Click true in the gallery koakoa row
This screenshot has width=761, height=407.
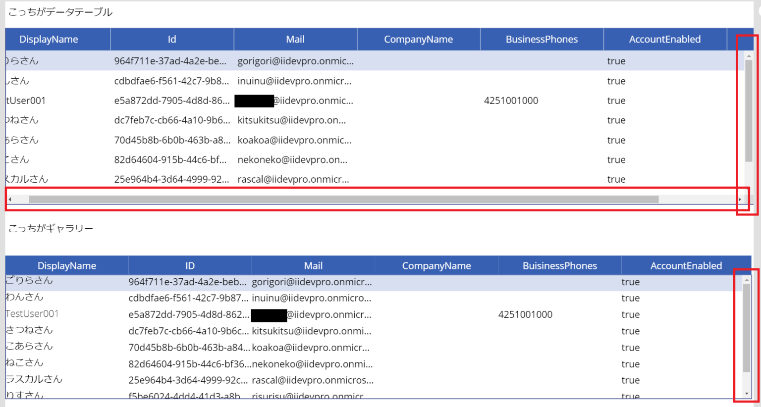[x=631, y=348]
